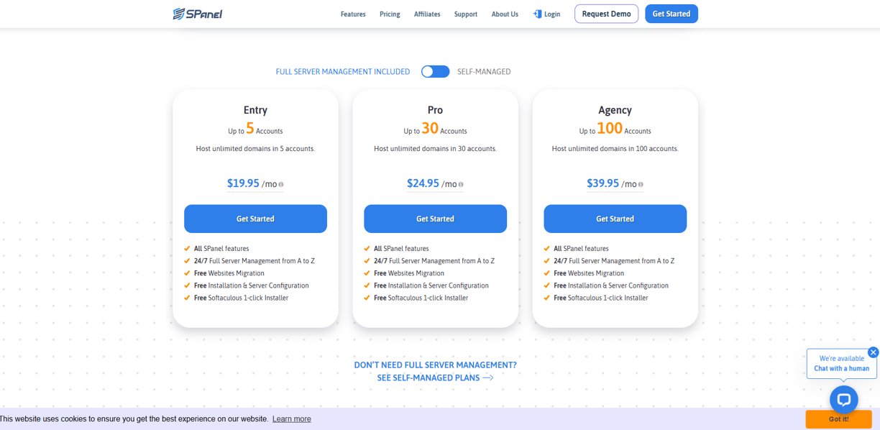Click the Agency plan title
Image resolution: width=880 pixels, height=430 pixels.
coord(615,110)
